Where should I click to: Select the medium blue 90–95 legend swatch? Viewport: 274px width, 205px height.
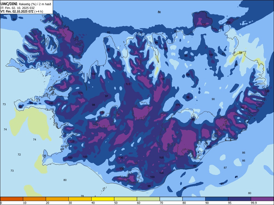tap(217, 199)
